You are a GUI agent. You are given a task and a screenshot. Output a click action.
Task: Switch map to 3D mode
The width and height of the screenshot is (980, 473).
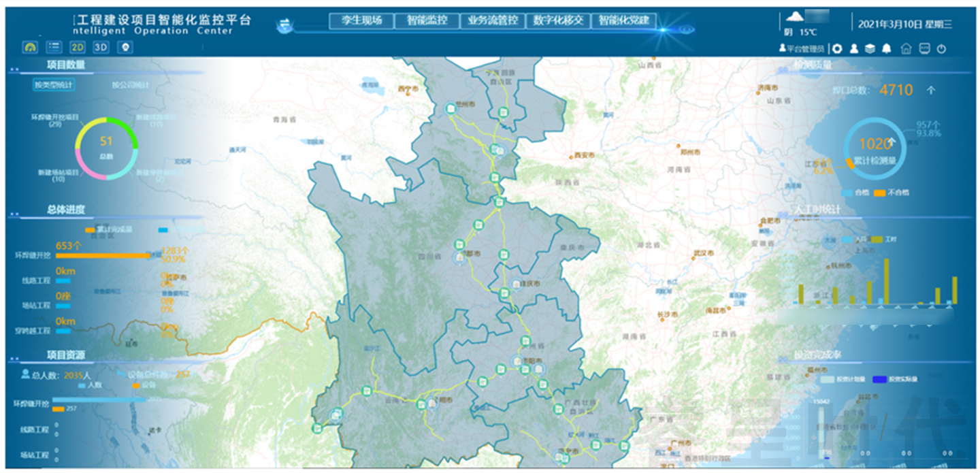[101, 47]
